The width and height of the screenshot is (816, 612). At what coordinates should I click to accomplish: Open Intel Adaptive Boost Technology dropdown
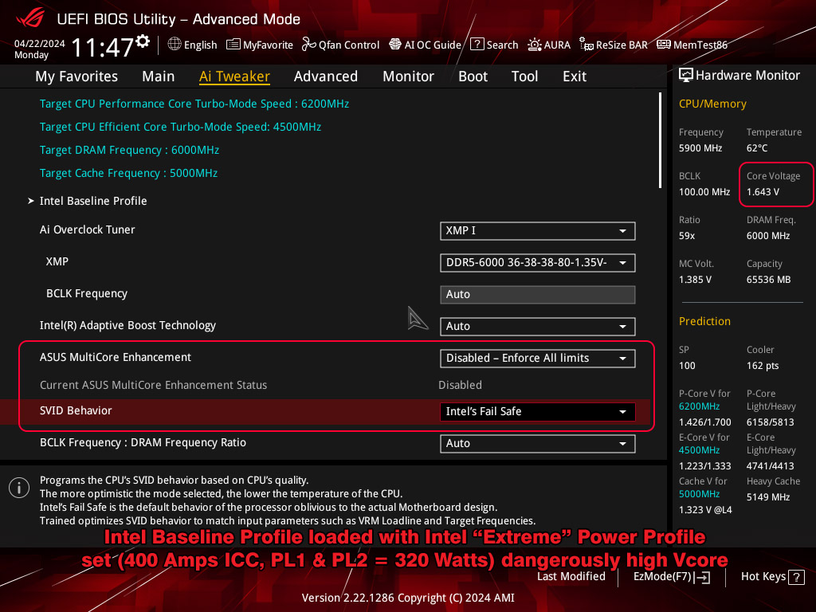[538, 326]
